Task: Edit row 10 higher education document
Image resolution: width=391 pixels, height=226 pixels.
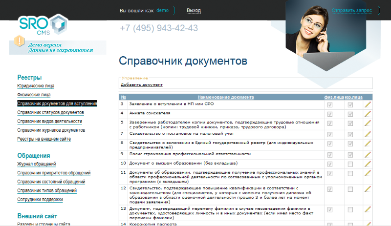Action: click(x=368, y=164)
